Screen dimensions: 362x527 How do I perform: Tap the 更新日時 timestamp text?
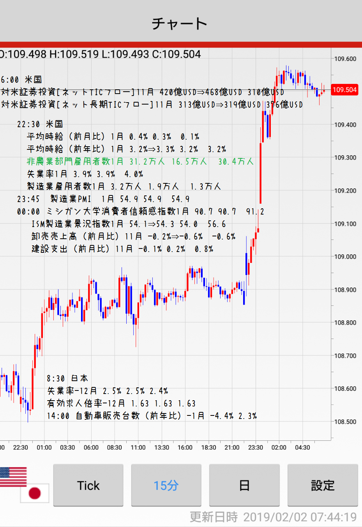coord(273,517)
